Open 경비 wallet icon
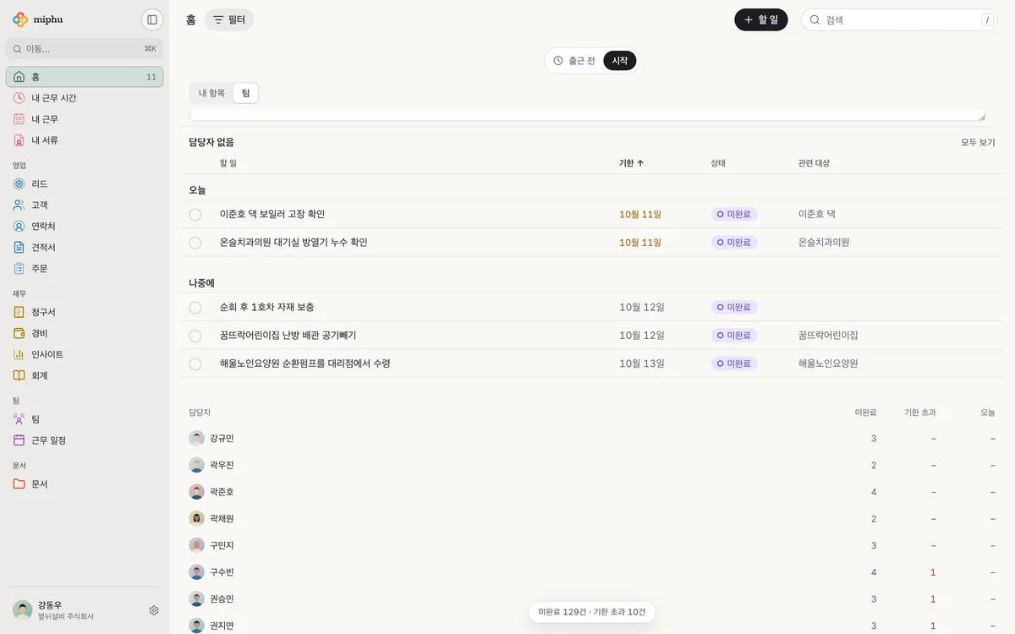The height and width of the screenshot is (634, 1015). tap(19, 333)
